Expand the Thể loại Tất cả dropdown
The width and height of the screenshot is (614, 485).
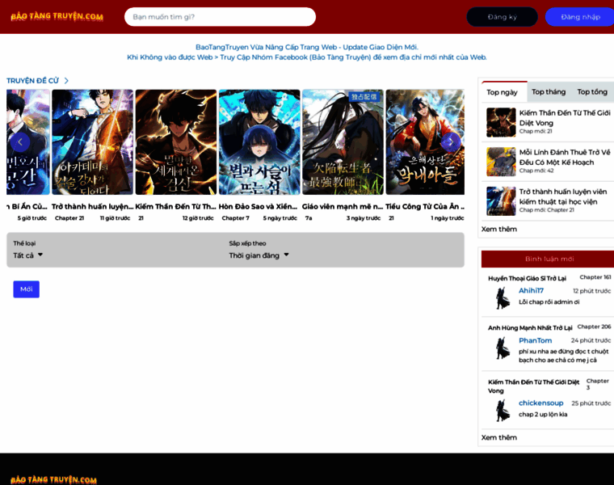coord(28,255)
